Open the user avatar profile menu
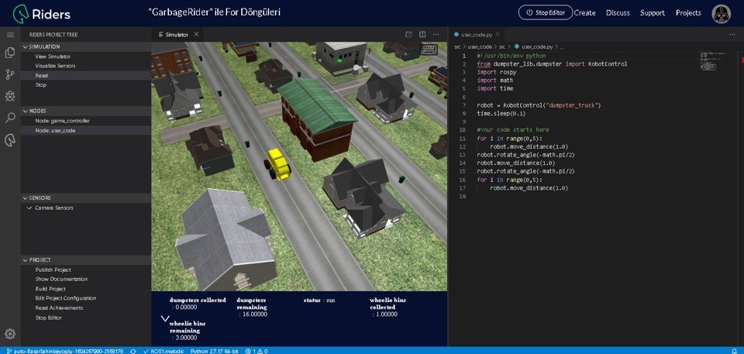 point(722,13)
